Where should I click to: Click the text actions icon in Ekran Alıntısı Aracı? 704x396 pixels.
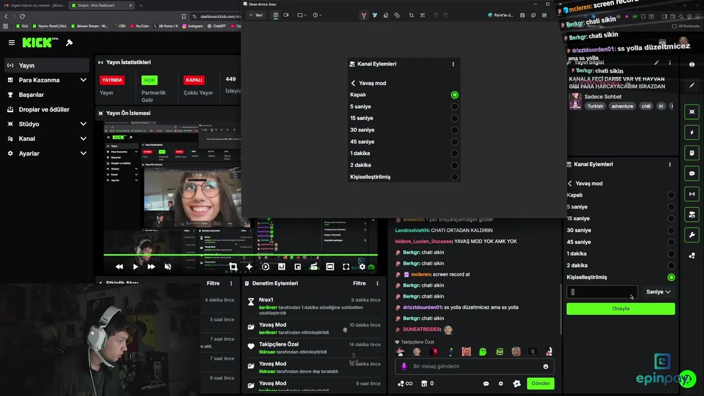point(422,15)
